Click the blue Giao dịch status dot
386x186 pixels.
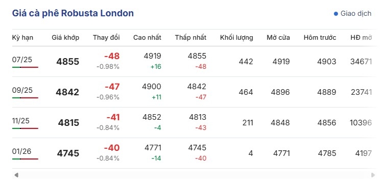pos(336,14)
